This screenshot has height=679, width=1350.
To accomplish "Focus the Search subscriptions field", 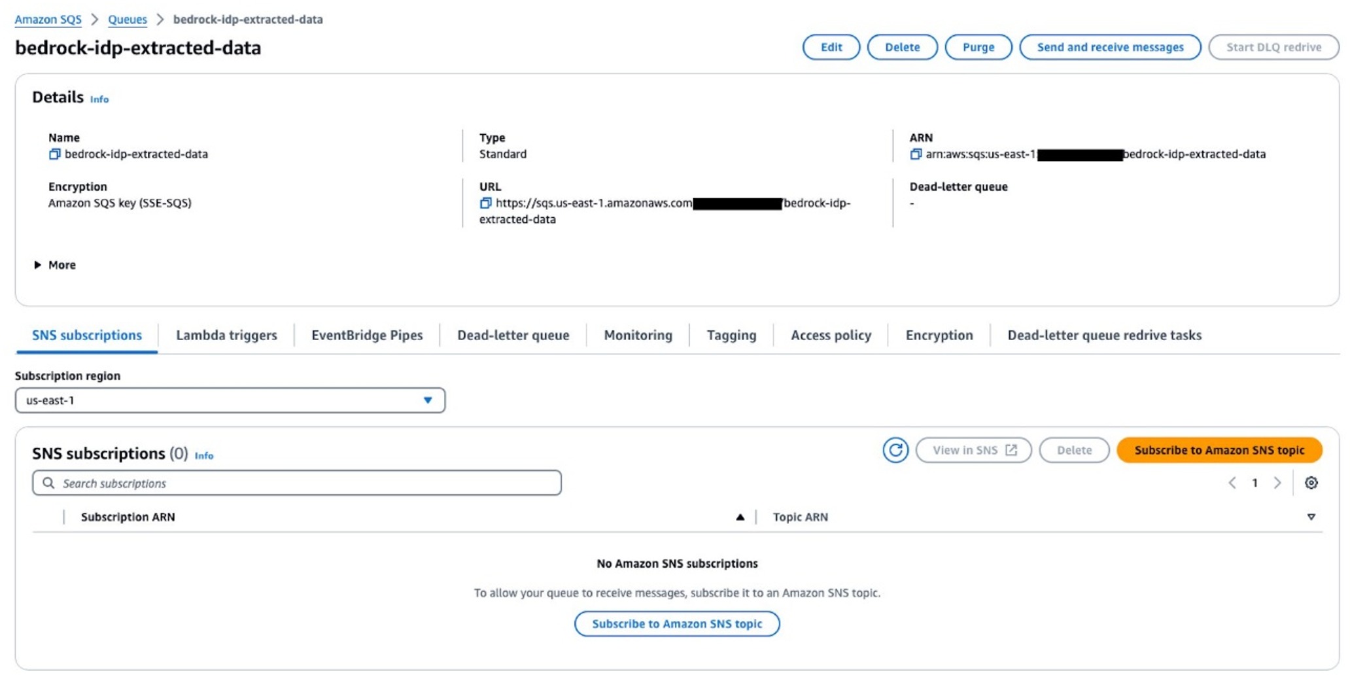I will (x=297, y=483).
